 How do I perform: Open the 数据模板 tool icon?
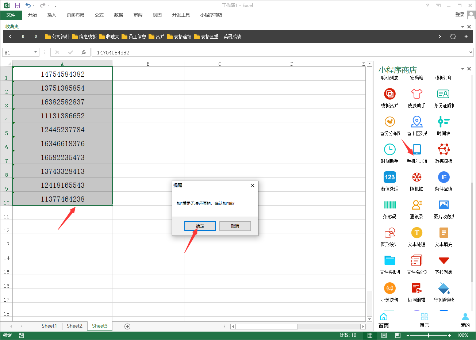pyautogui.click(x=444, y=150)
